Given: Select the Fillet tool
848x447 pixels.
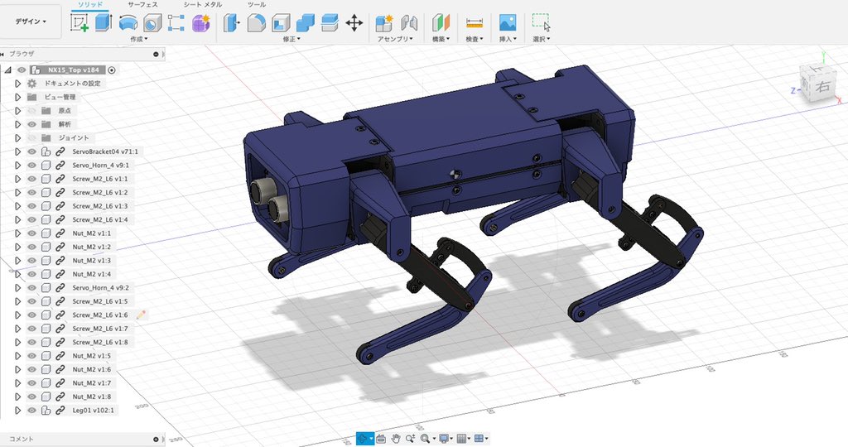Looking at the screenshot, I should click(x=257, y=22).
